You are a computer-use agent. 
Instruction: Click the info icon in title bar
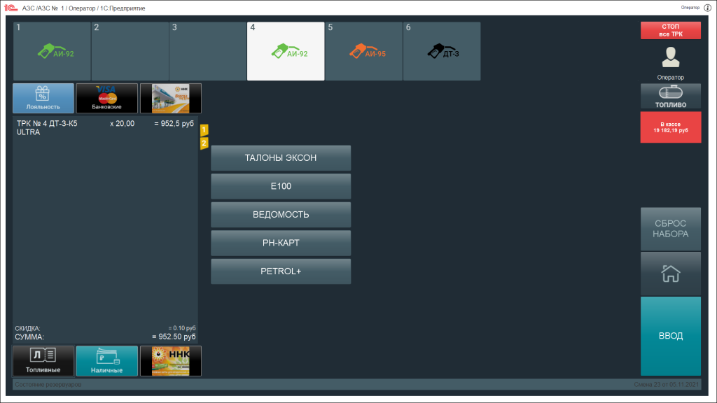[x=707, y=8]
